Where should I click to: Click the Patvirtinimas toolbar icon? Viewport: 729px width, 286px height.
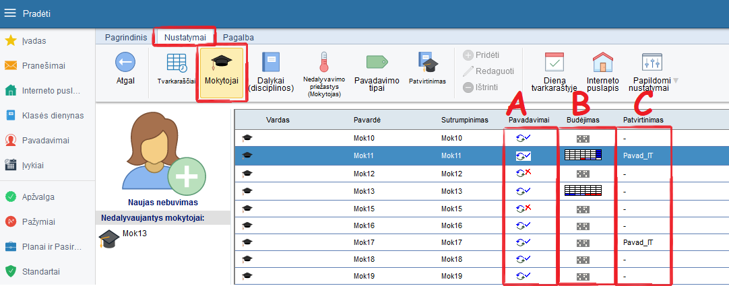click(428, 64)
